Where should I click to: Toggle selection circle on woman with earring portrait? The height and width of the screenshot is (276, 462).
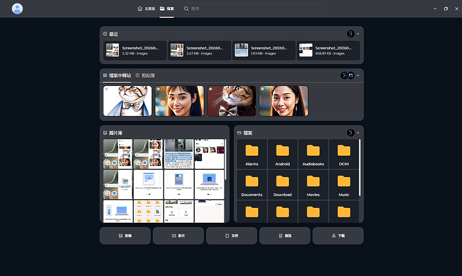[x=262, y=89]
